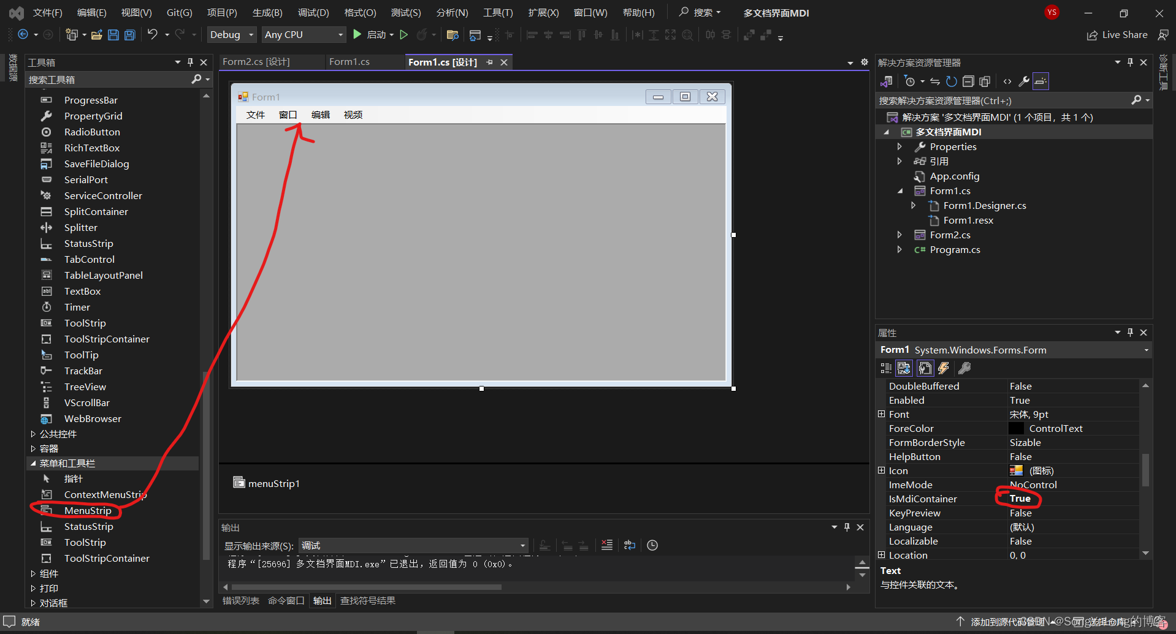Open the 调试(D) menu
Image resolution: width=1176 pixels, height=634 pixels.
click(x=313, y=12)
